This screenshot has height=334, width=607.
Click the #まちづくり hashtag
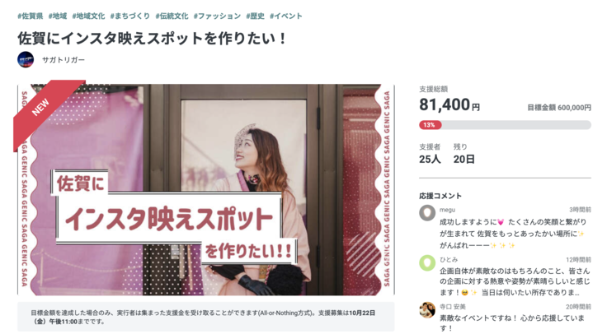point(130,16)
